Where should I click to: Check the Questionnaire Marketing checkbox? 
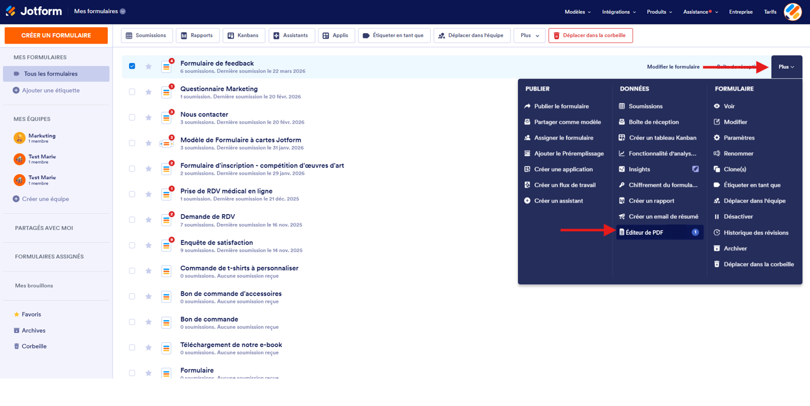132,91
